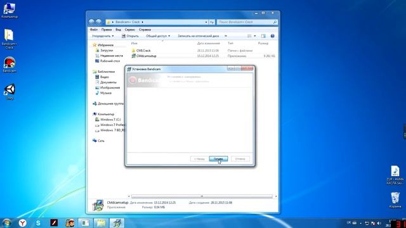Image resolution: width=406 pixels, height=228 pixels.
Task: Open the Сервис menu in Explorer
Action: coord(129,30)
